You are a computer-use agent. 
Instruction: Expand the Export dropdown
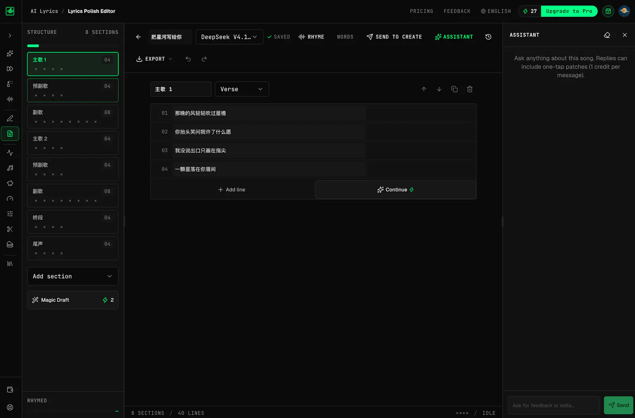154,59
